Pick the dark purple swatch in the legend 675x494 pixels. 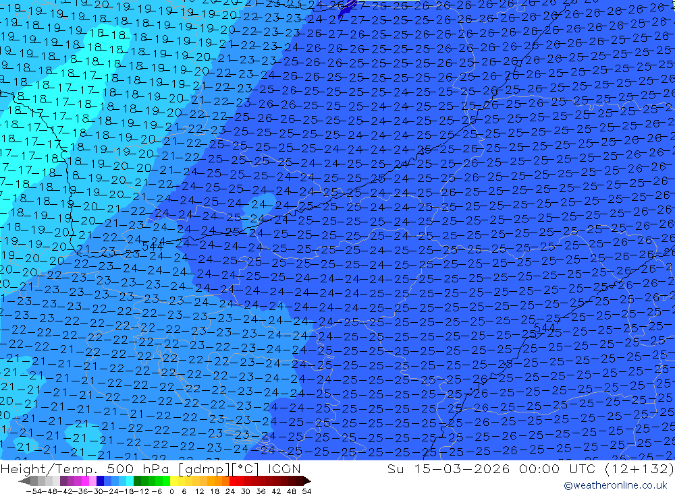(x=63, y=481)
